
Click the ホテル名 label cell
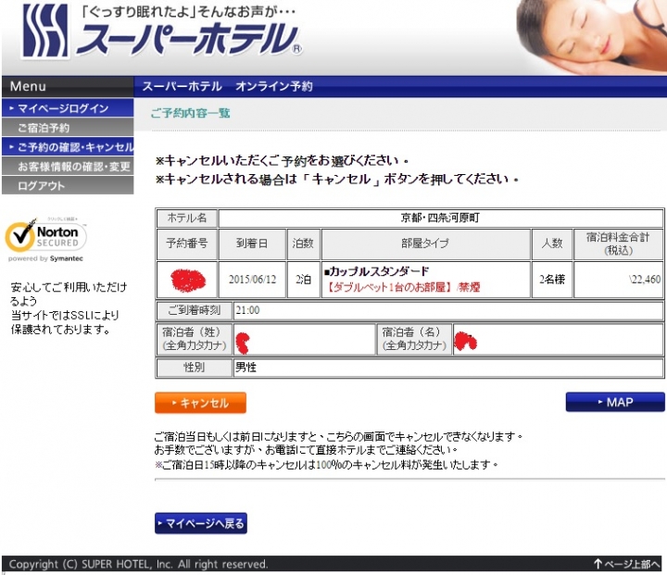click(x=187, y=219)
